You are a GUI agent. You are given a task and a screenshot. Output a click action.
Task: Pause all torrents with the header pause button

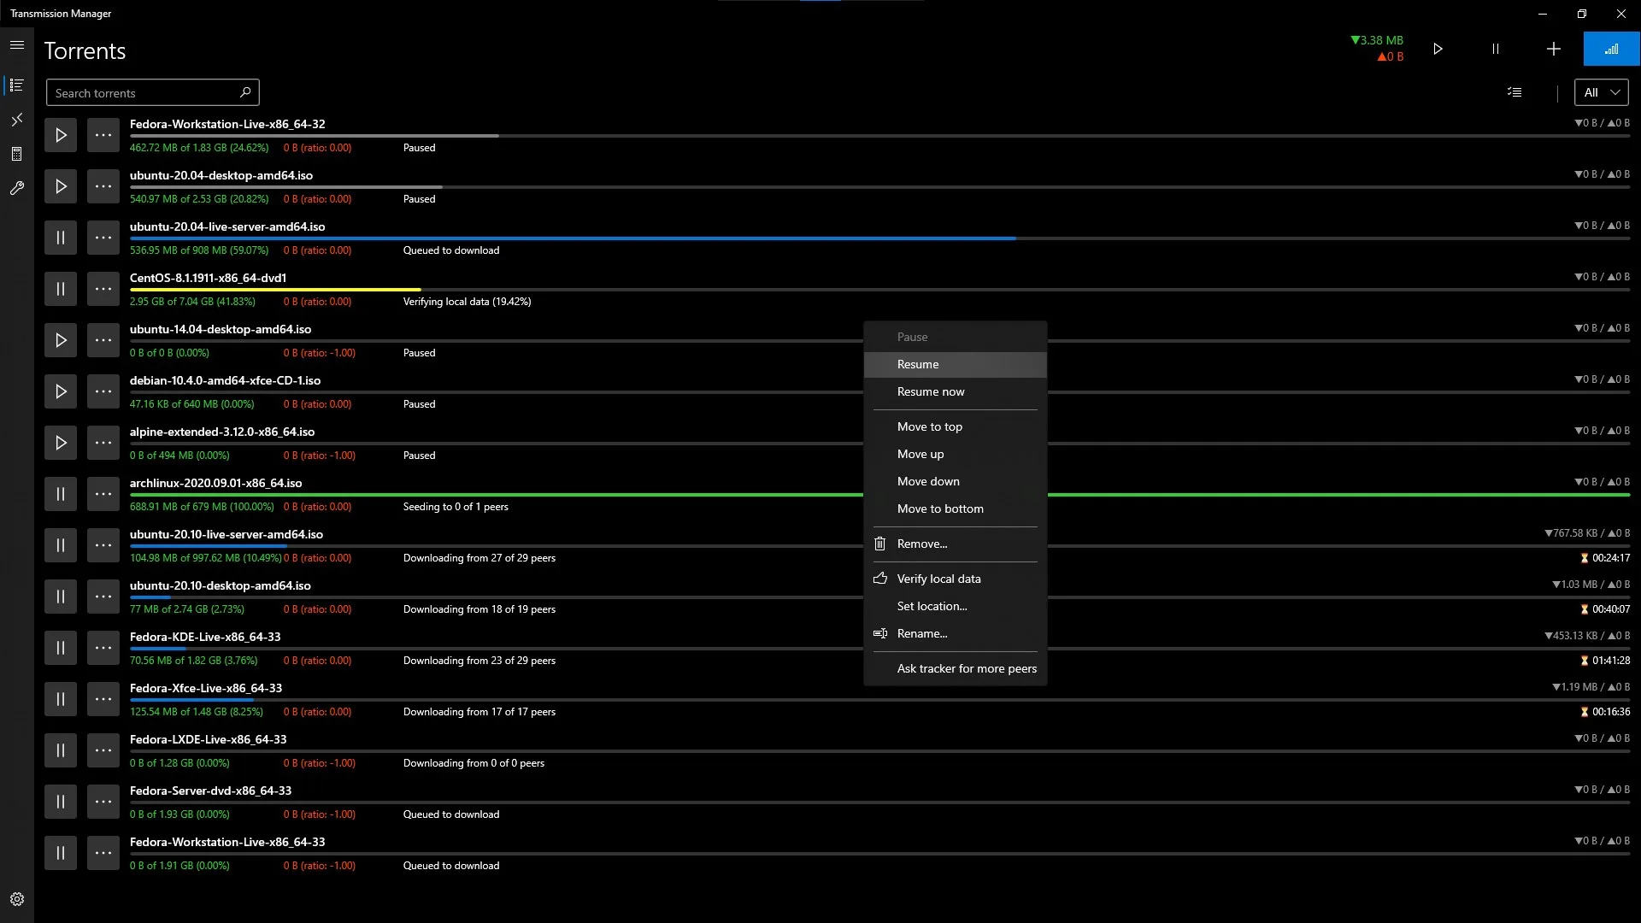pyautogui.click(x=1495, y=49)
